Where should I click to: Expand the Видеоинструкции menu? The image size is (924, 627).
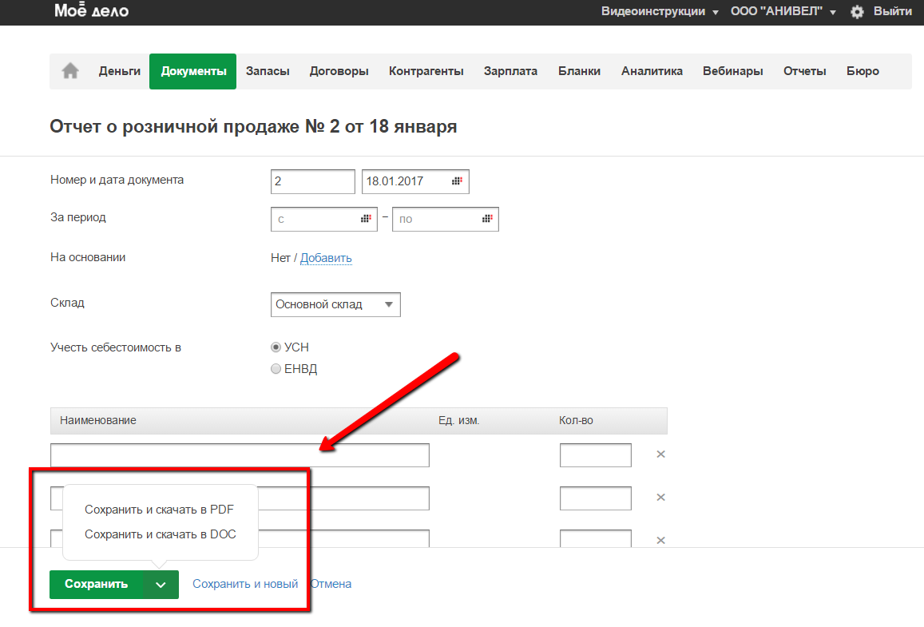click(x=660, y=12)
